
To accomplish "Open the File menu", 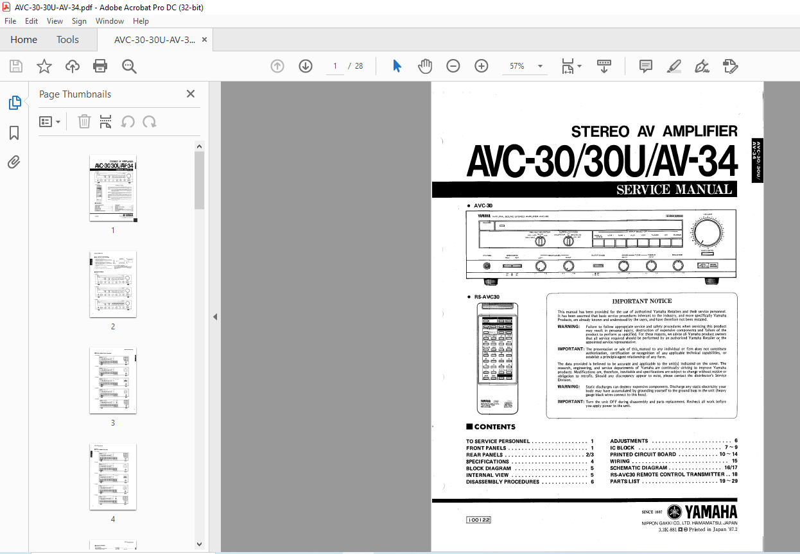I will [x=10, y=21].
